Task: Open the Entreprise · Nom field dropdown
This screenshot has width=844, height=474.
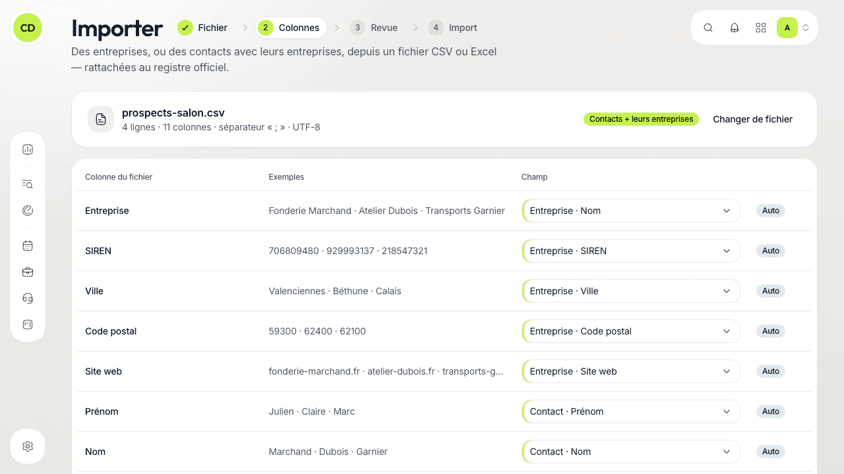Action: (631, 211)
